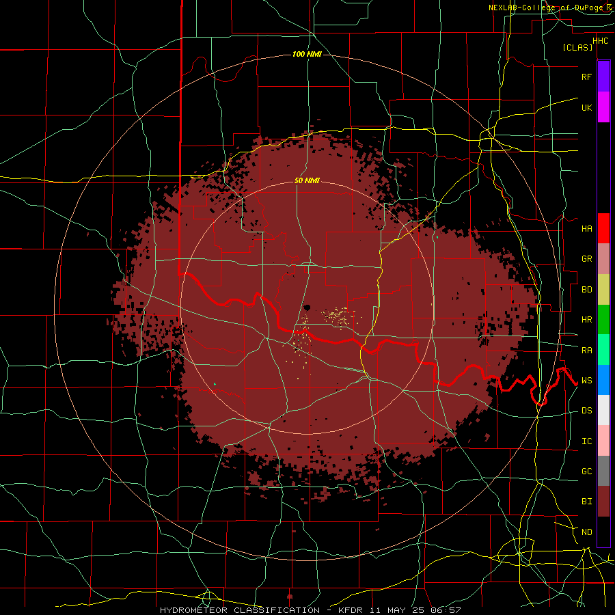615x615 pixels.
Task: Click the UK legend label
Action: (586, 107)
